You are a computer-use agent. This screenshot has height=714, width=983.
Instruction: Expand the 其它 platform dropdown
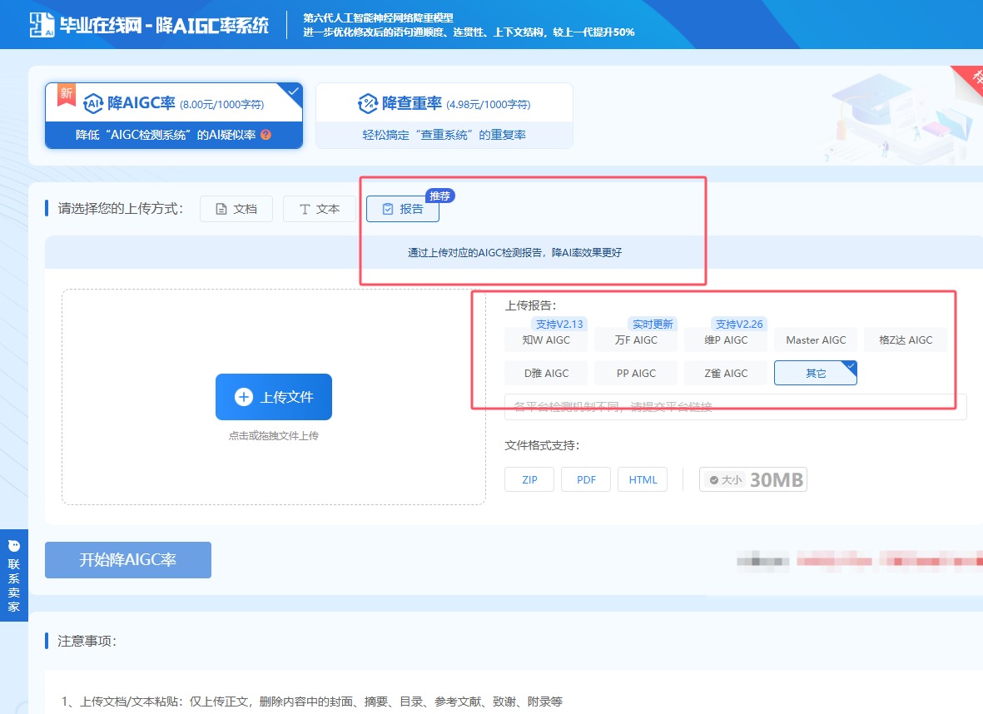[x=815, y=373]
